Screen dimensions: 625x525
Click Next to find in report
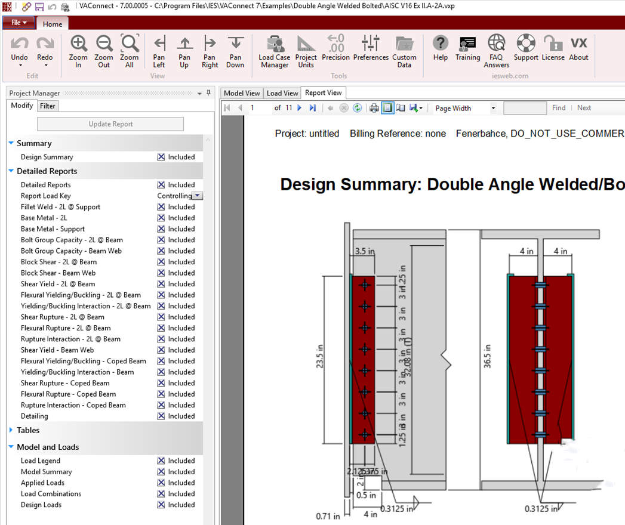(x=584, y=107)
